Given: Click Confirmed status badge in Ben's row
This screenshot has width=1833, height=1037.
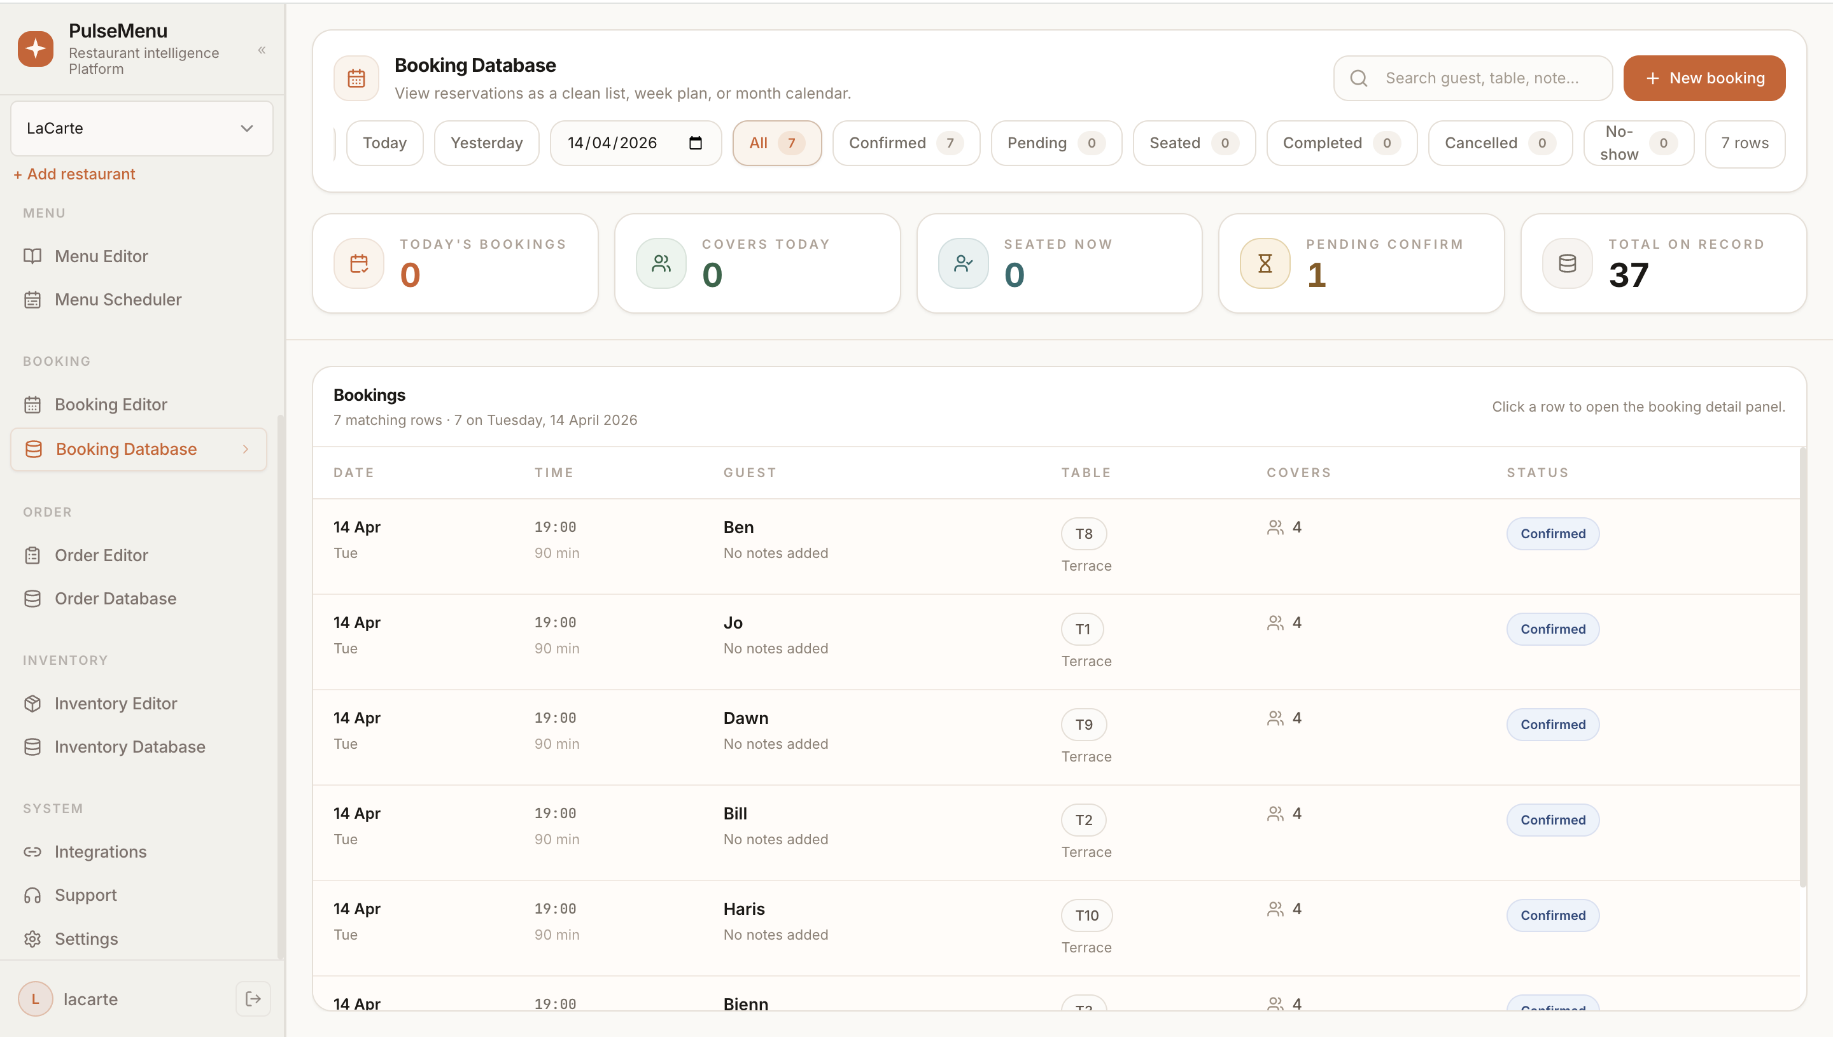Looking at the screenshot, I should (1552, 534).
